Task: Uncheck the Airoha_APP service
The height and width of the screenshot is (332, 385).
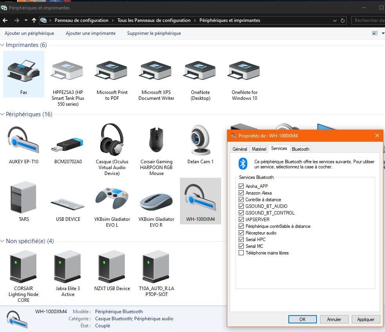Action: [241, 186]
